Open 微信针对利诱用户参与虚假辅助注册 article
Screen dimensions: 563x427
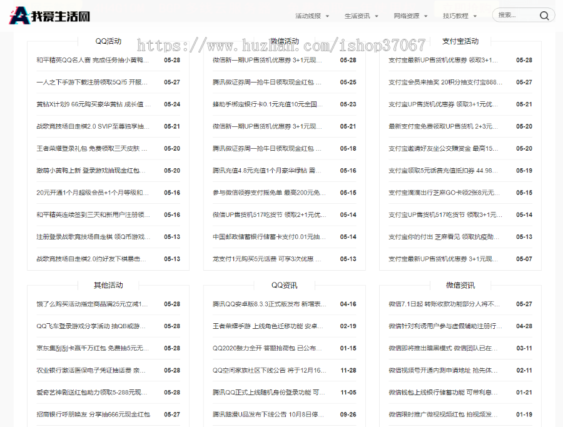445,326
